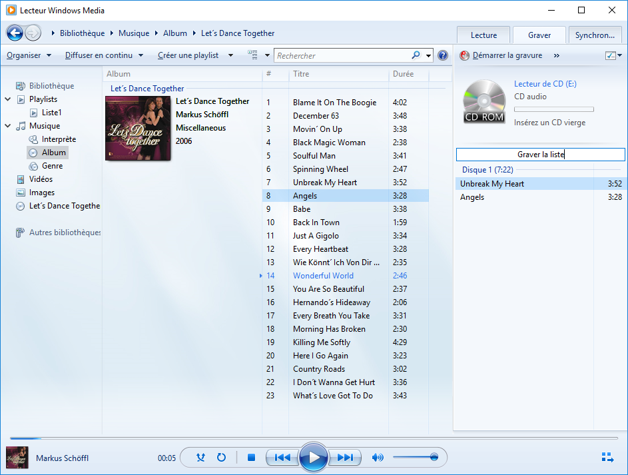The height and width of the screenshot is (475, 628).
Task: Show more burn commands chevron
Action: click(556, 56)
